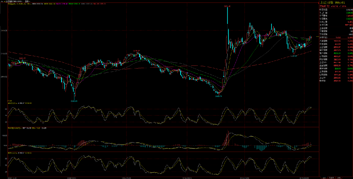Click the 3414.58 price axis label
Viewport: 353px width, 179px height.
[x=4, y=30]
